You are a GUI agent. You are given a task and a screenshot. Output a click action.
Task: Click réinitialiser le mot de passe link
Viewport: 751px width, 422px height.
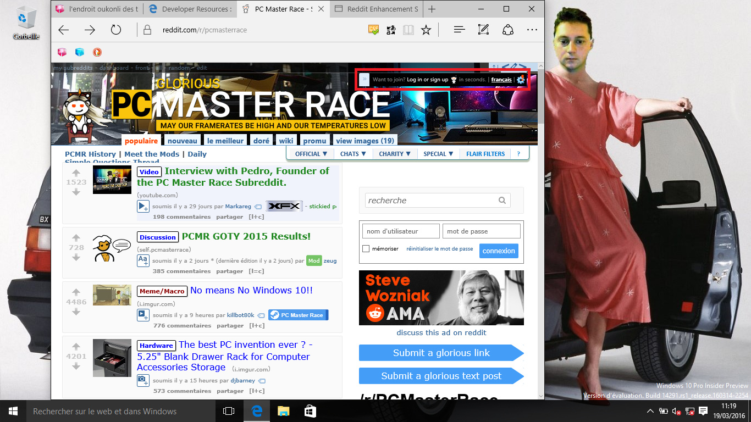[440, 249]
